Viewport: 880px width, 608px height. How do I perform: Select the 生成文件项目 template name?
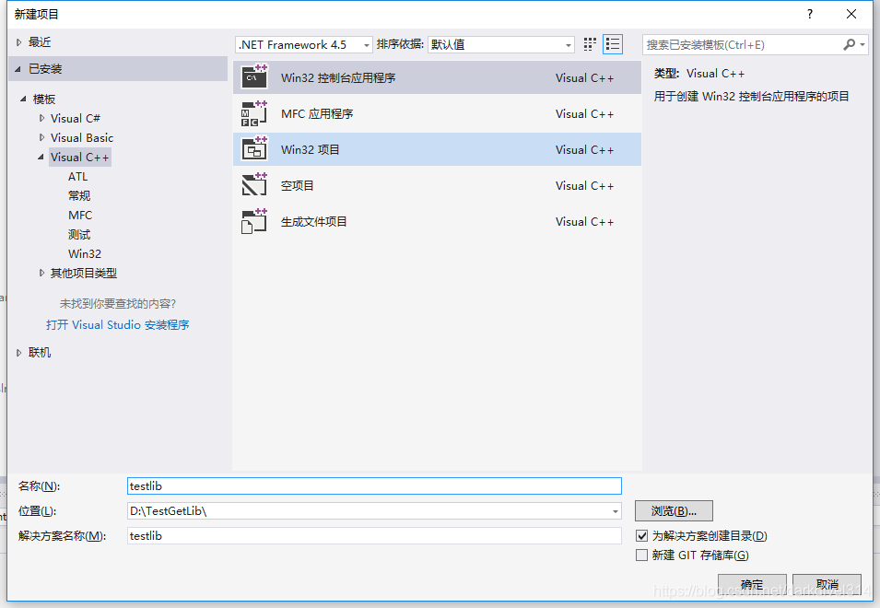313,221
